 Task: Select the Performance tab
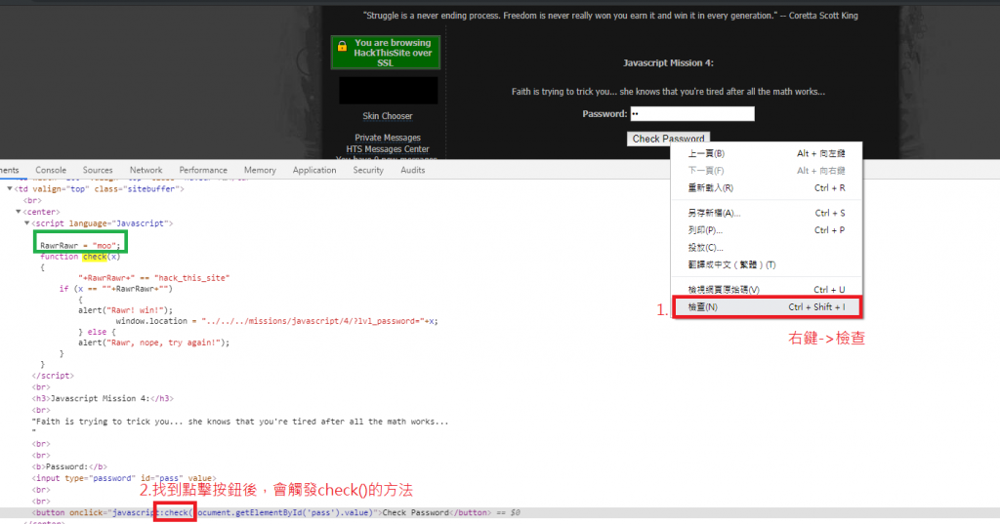(x=203, y=170)
